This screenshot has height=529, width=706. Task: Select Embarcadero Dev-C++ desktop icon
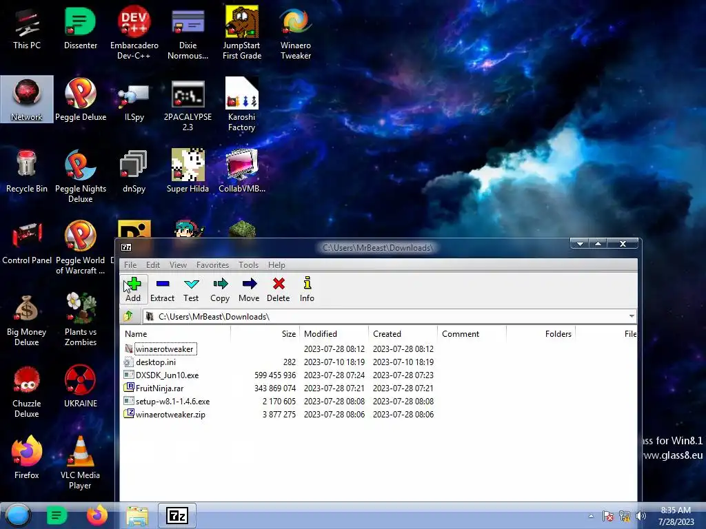point(134,34)
